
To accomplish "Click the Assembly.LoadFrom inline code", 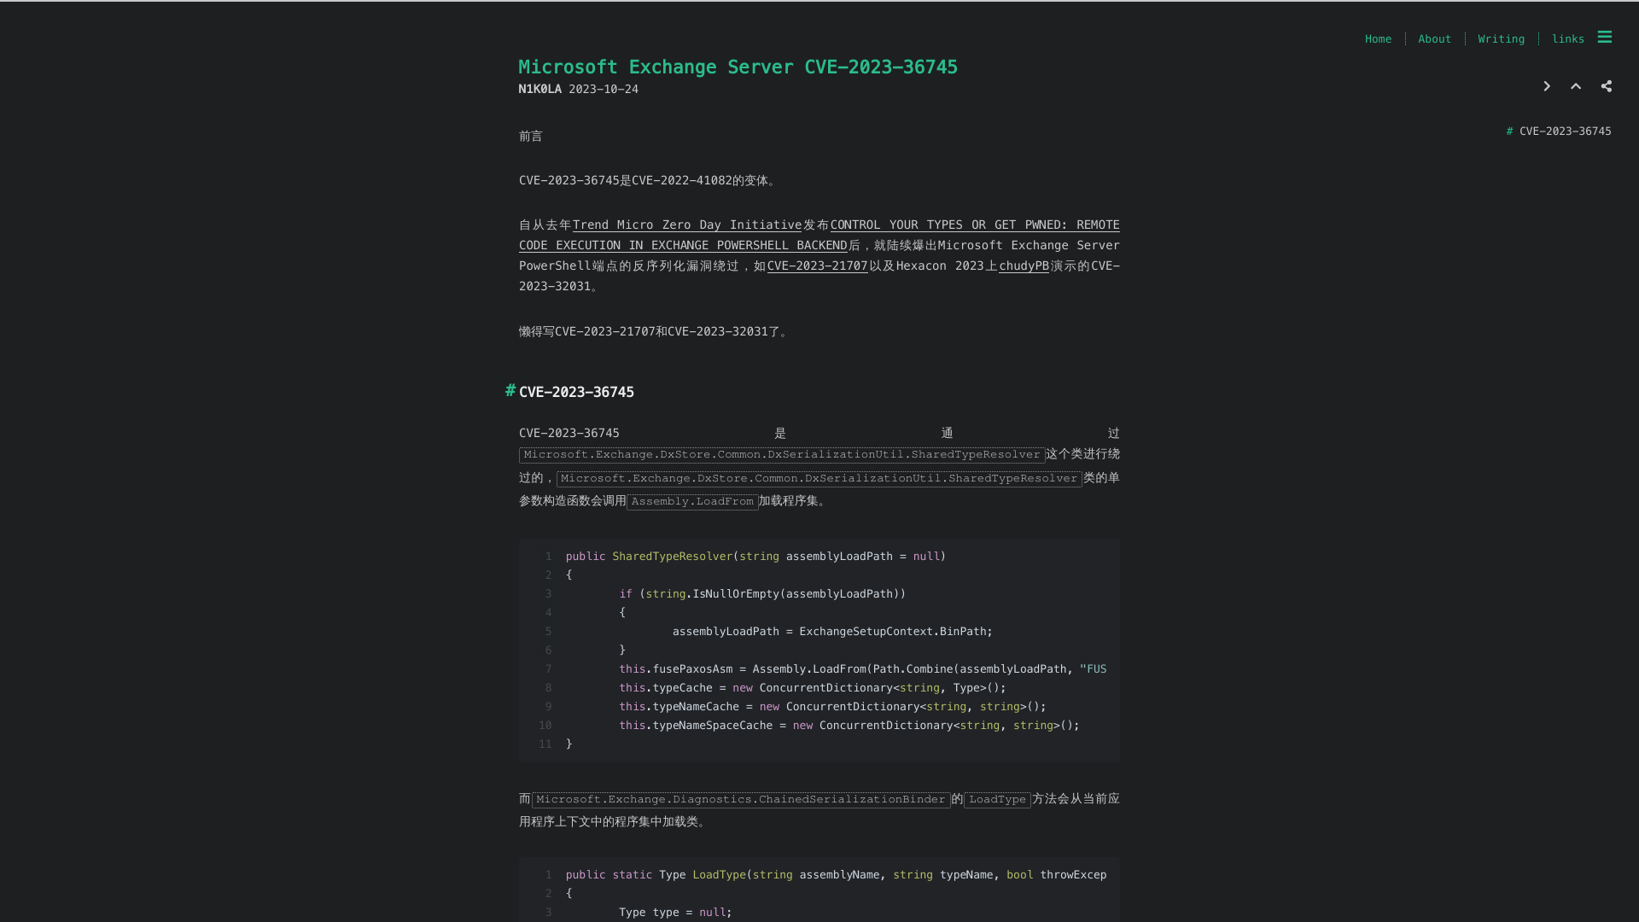I will click(692, 502).
